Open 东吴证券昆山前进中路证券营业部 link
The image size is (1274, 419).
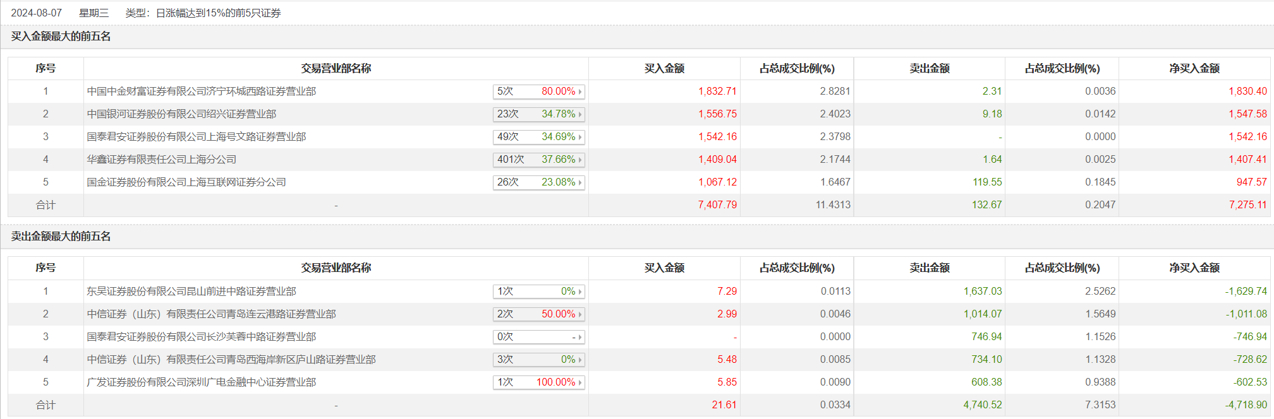191,292
